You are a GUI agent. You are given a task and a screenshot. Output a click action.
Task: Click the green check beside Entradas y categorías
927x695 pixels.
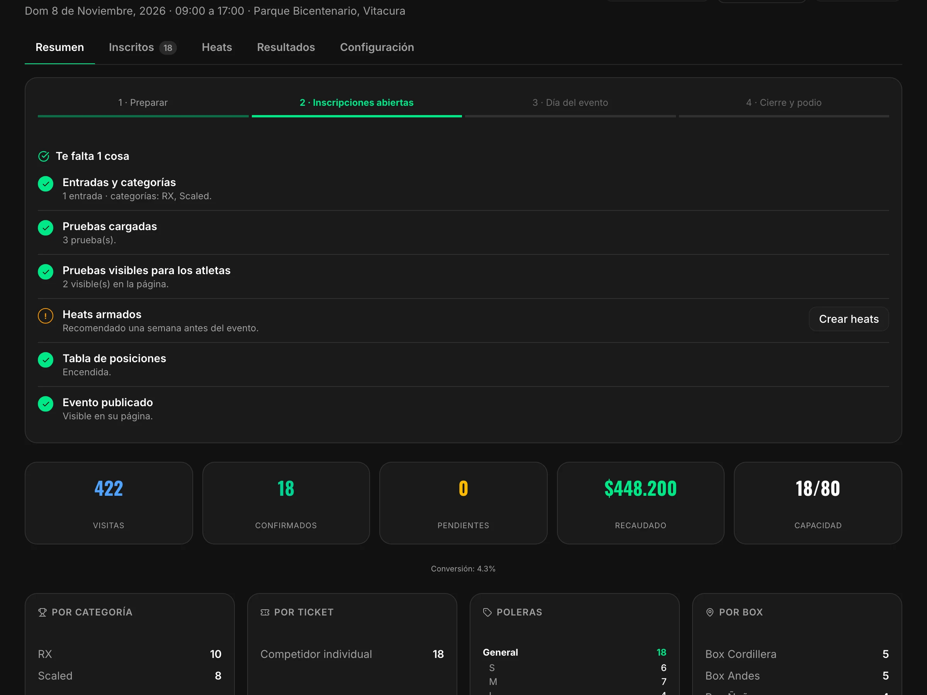(x=46, y=184)
